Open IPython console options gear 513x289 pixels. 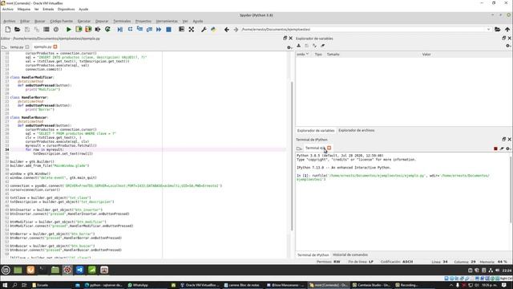point(508,149)
